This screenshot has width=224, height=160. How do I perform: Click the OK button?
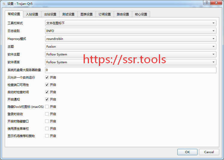click(x=187, y=152)
